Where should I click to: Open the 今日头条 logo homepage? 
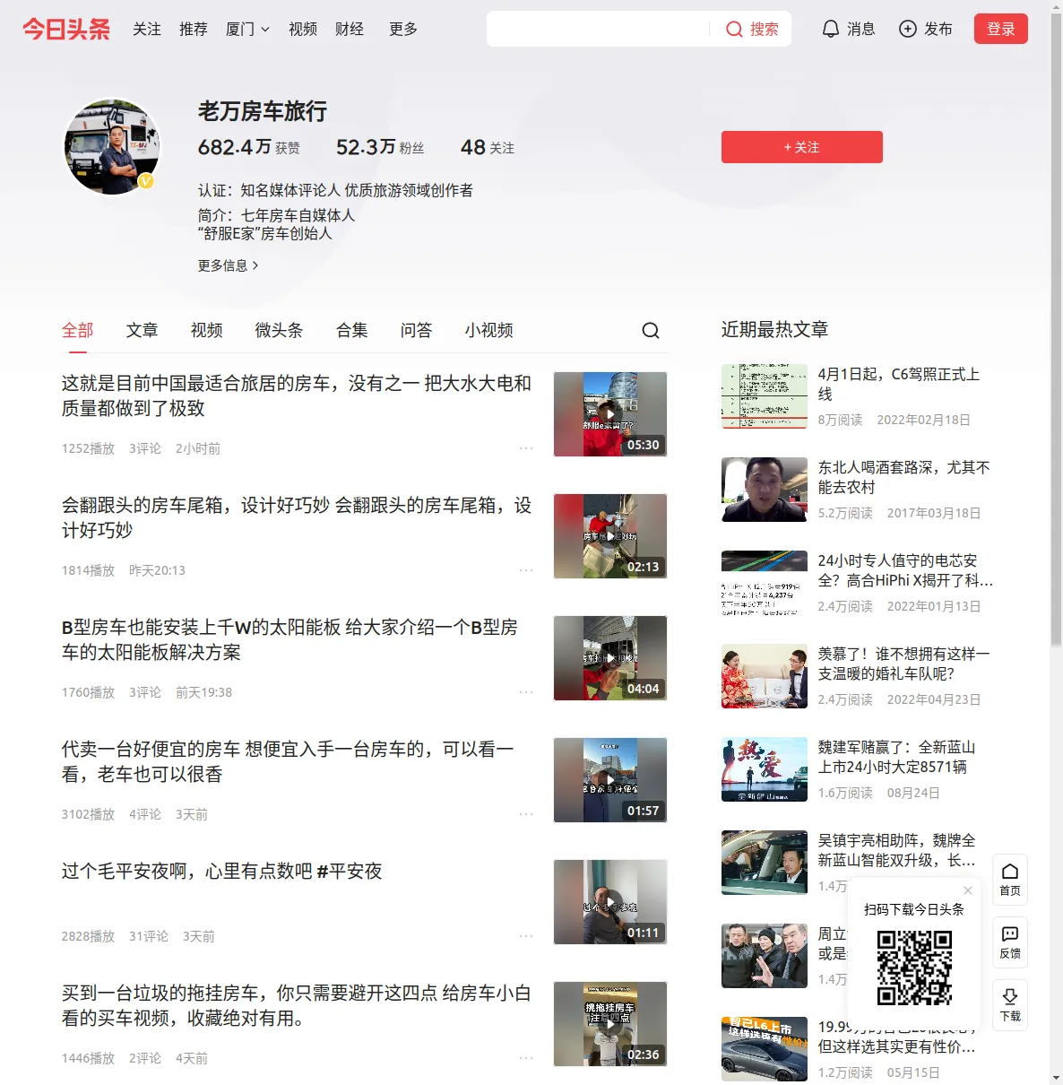tap(66, 29)
